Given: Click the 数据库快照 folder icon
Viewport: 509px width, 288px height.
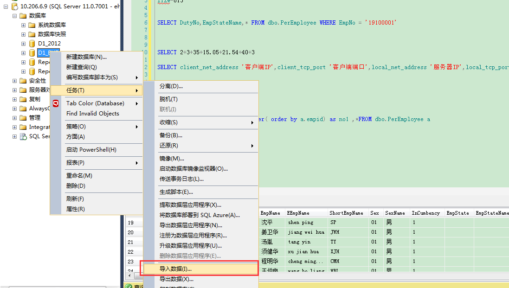Looking at the screenshot, I should pyautogui.click(x=32, y=34).
